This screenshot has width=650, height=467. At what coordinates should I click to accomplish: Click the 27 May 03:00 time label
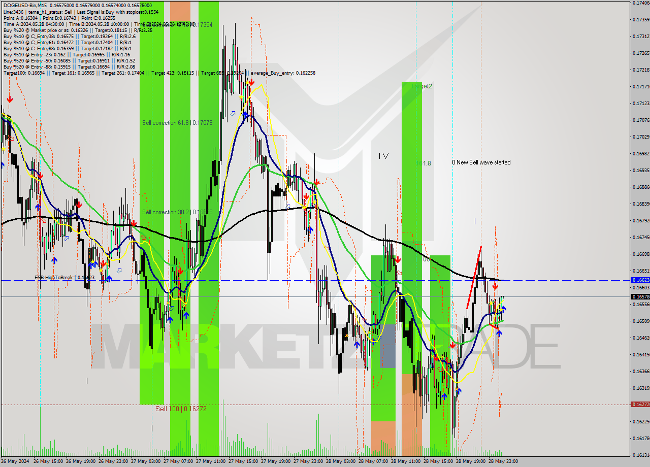pyautogui.click(x=146, y=461)
